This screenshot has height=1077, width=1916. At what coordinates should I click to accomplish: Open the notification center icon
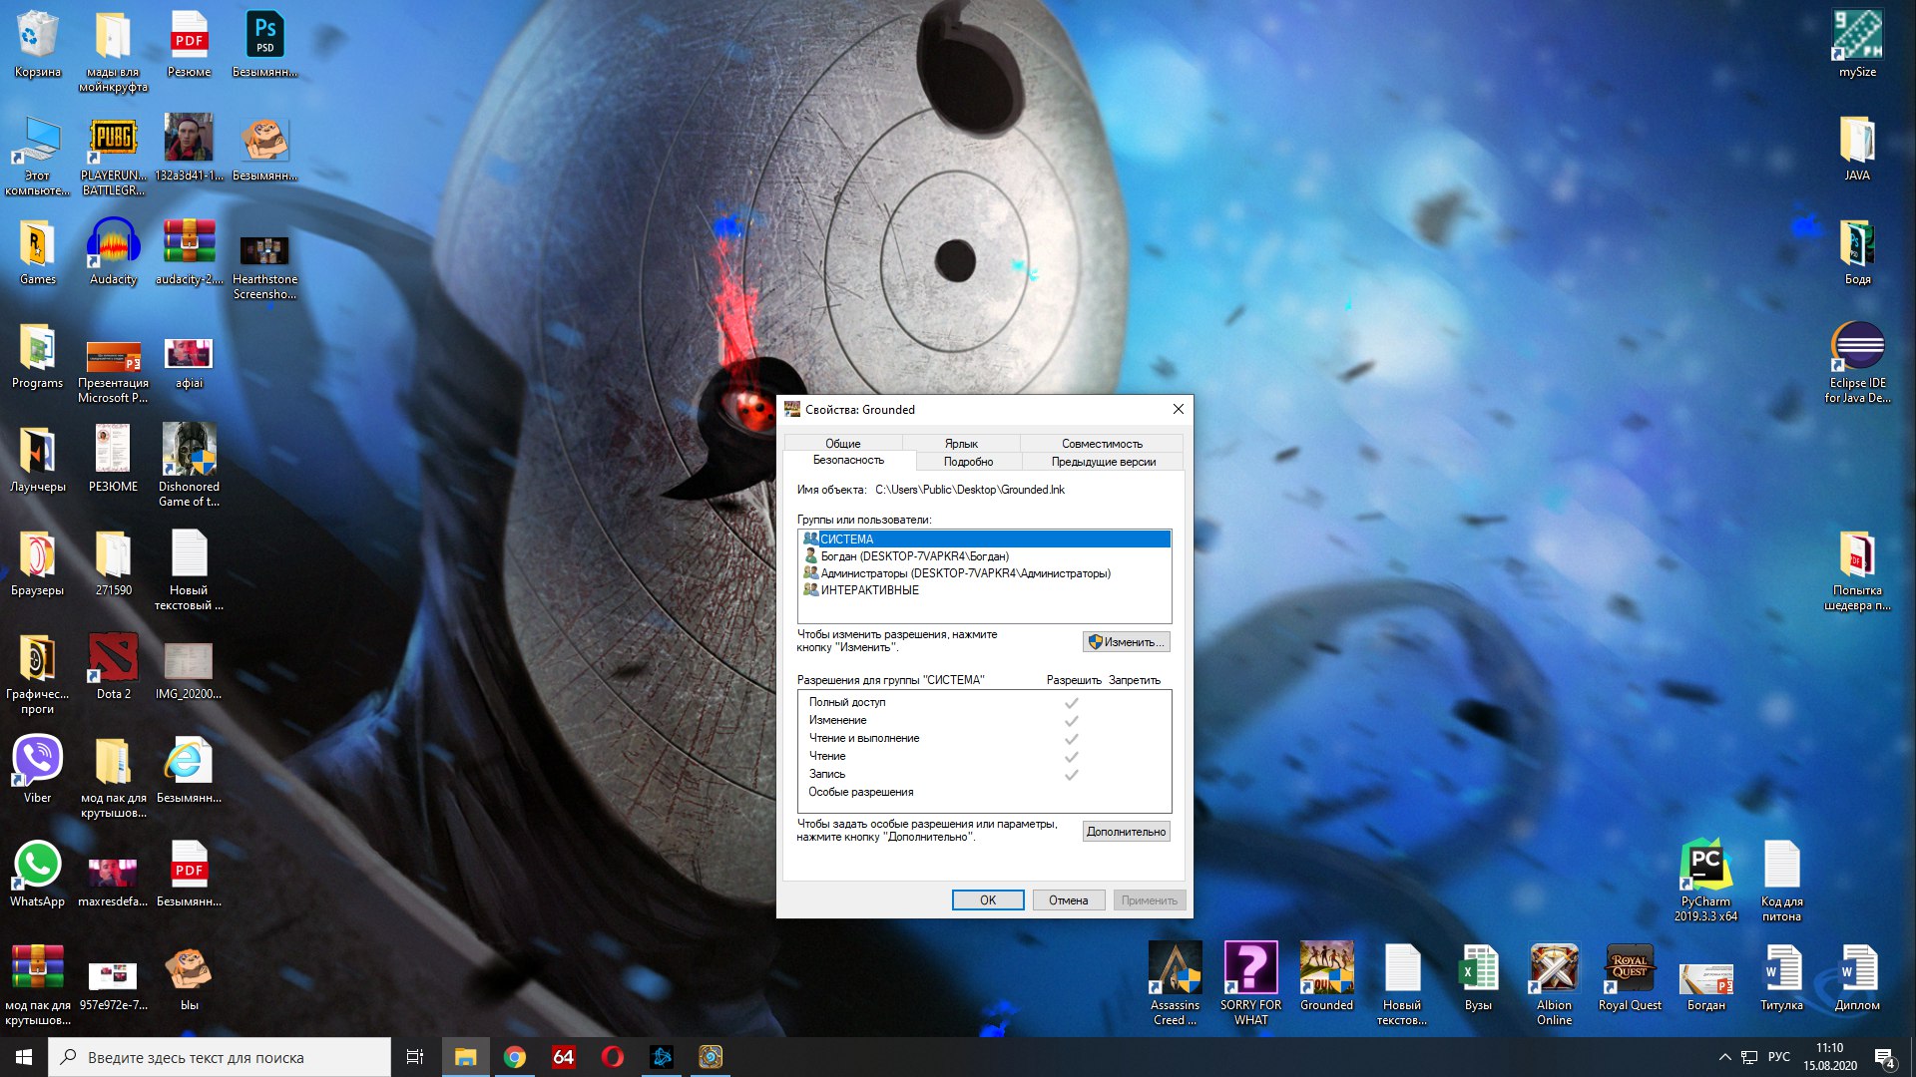click(1884, 1057)
